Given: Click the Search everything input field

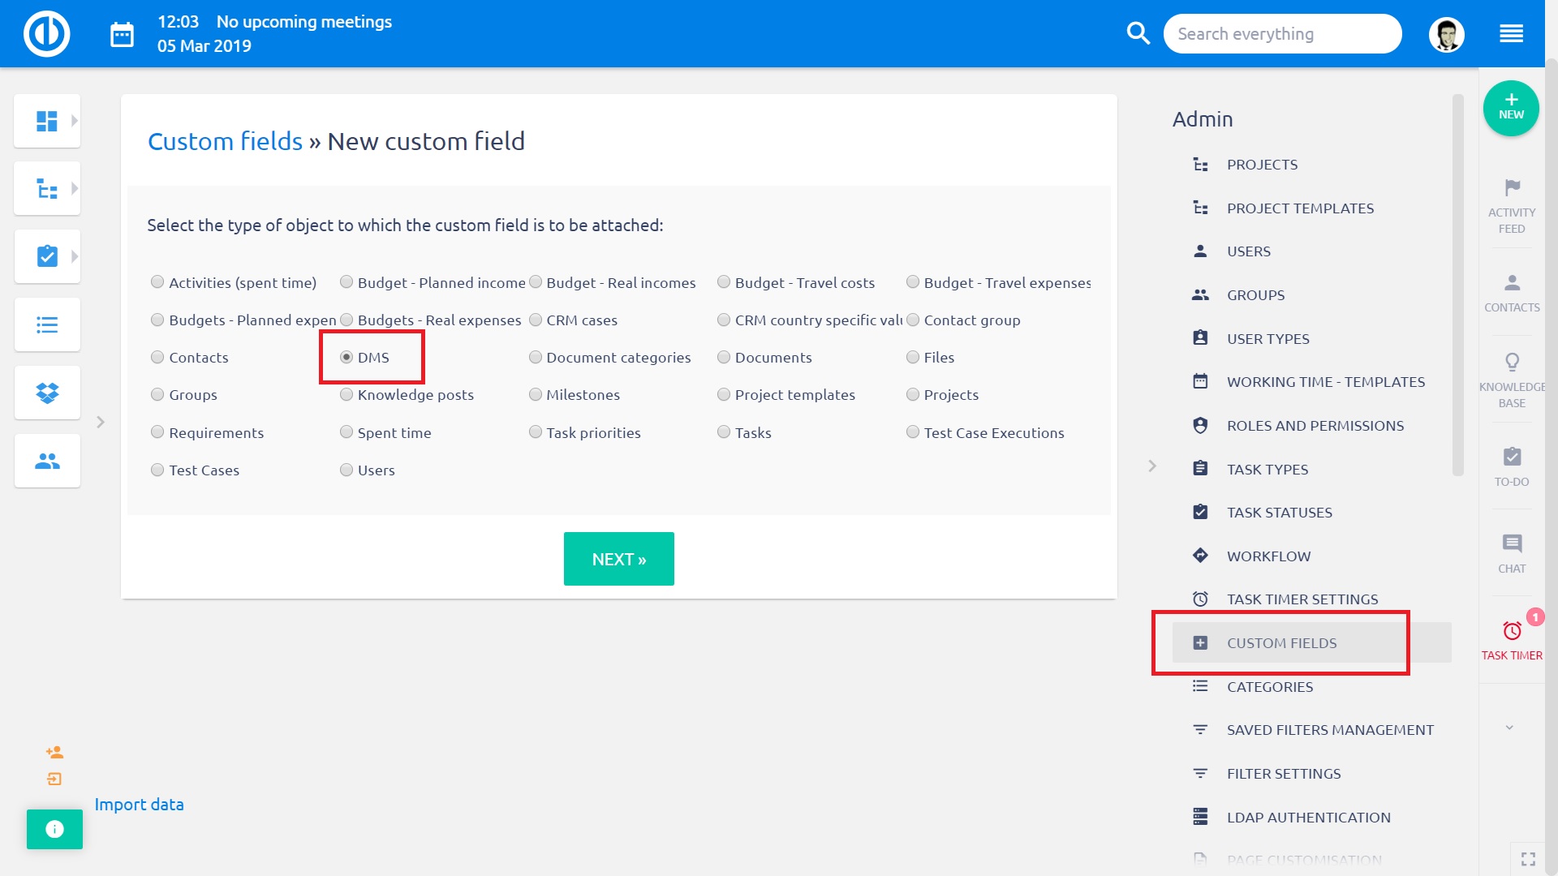Looking at the screenshot, I should click(1282, 33).
